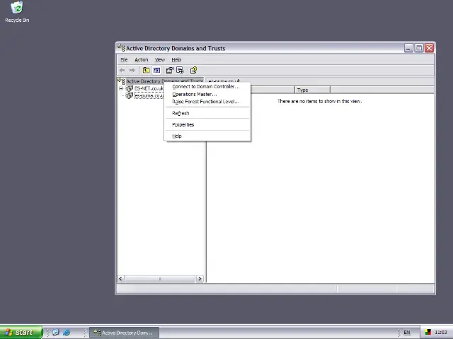This screenshot has width=453, height=339.
Task: Click the es-puma.co.uk domain icon
Action: 129,95
